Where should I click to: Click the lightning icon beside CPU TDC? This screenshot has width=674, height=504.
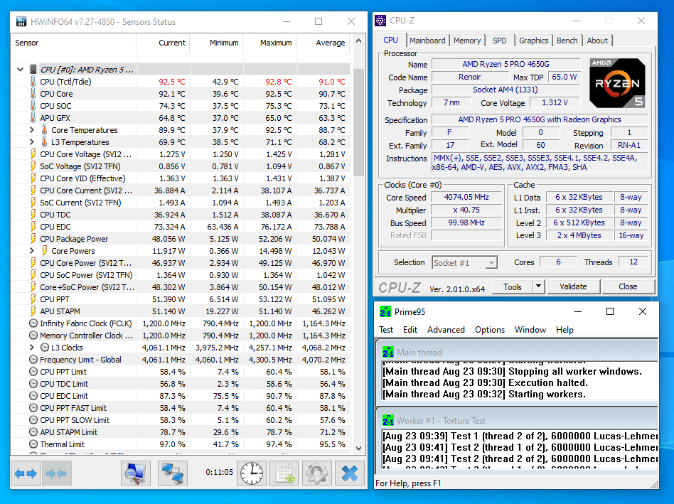tap(33, 215)
